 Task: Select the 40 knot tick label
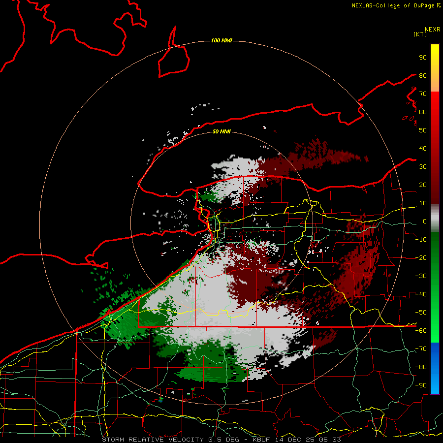(x=423, y=149)
